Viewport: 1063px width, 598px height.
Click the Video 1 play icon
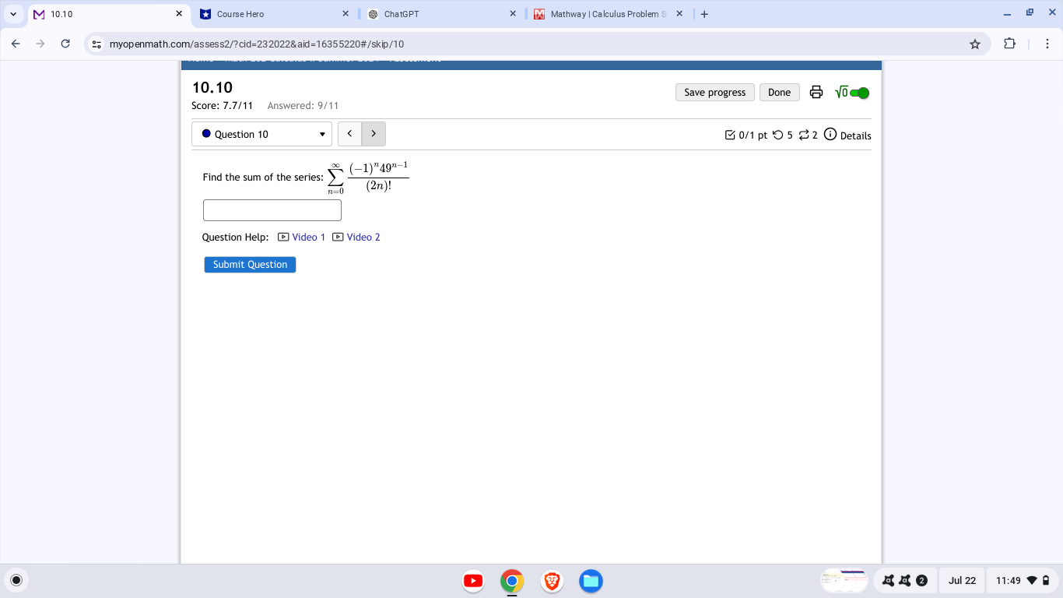tap(283, 237)
